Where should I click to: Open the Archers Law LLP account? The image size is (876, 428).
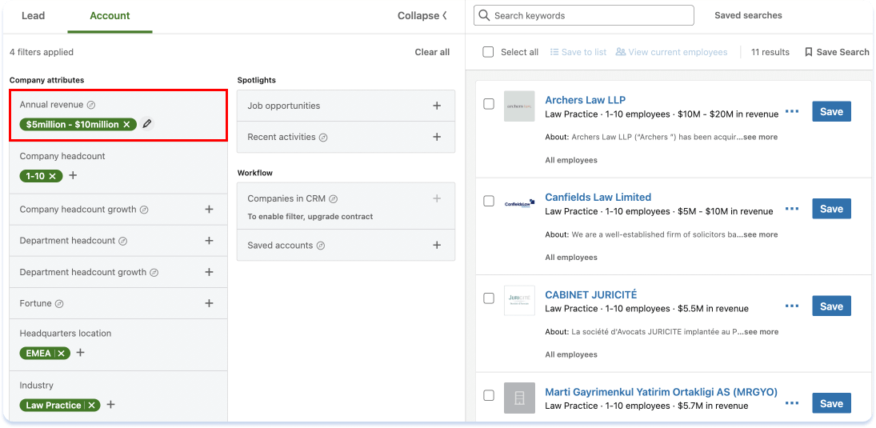(x=586, y=100)
